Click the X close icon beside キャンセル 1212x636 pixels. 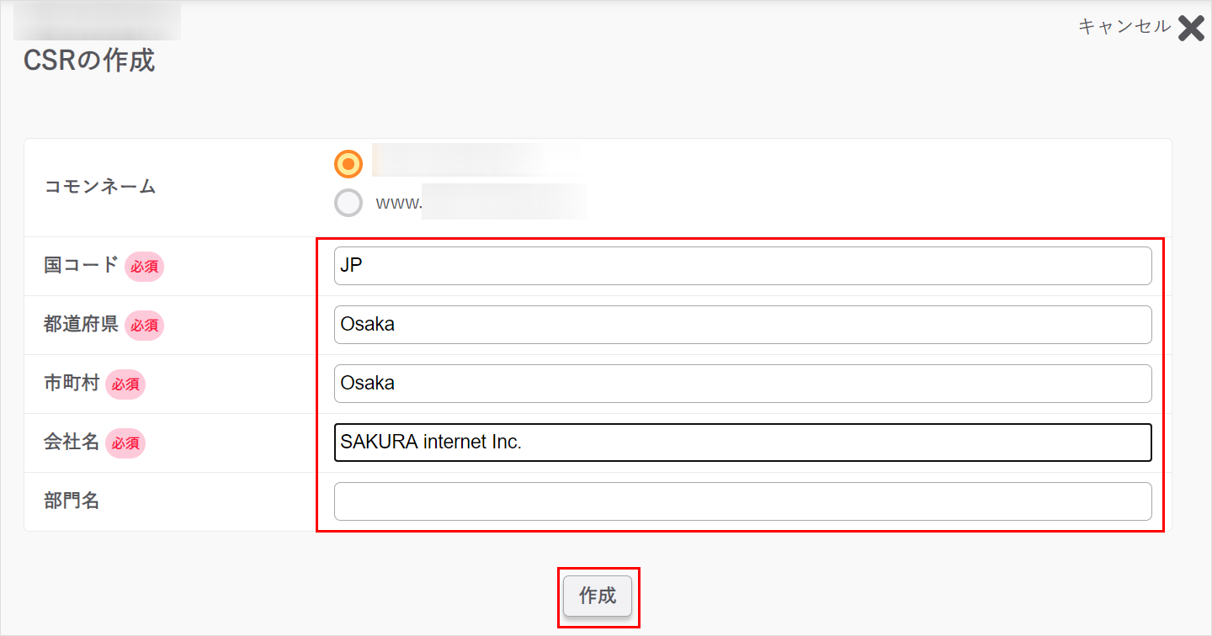coord(1191,29)
